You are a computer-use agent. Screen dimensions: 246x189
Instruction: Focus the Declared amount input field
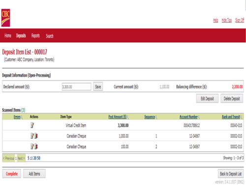tap(76, 86)
